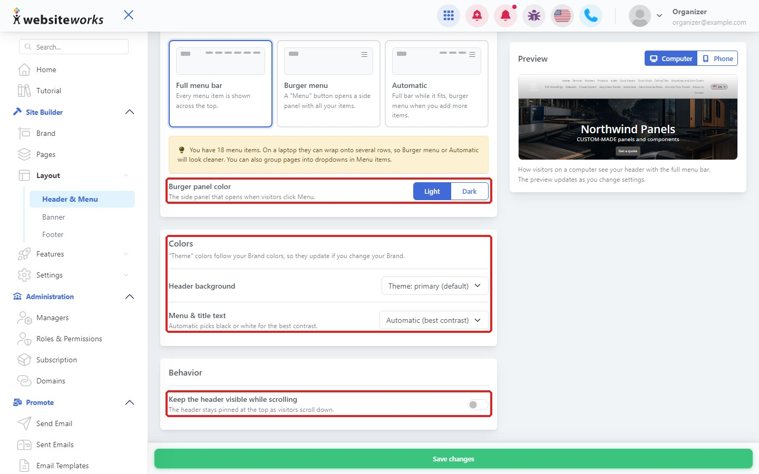Select the Burger menu layout card
759x474 pixels.
pyautogui.click(x=328, y=84)
